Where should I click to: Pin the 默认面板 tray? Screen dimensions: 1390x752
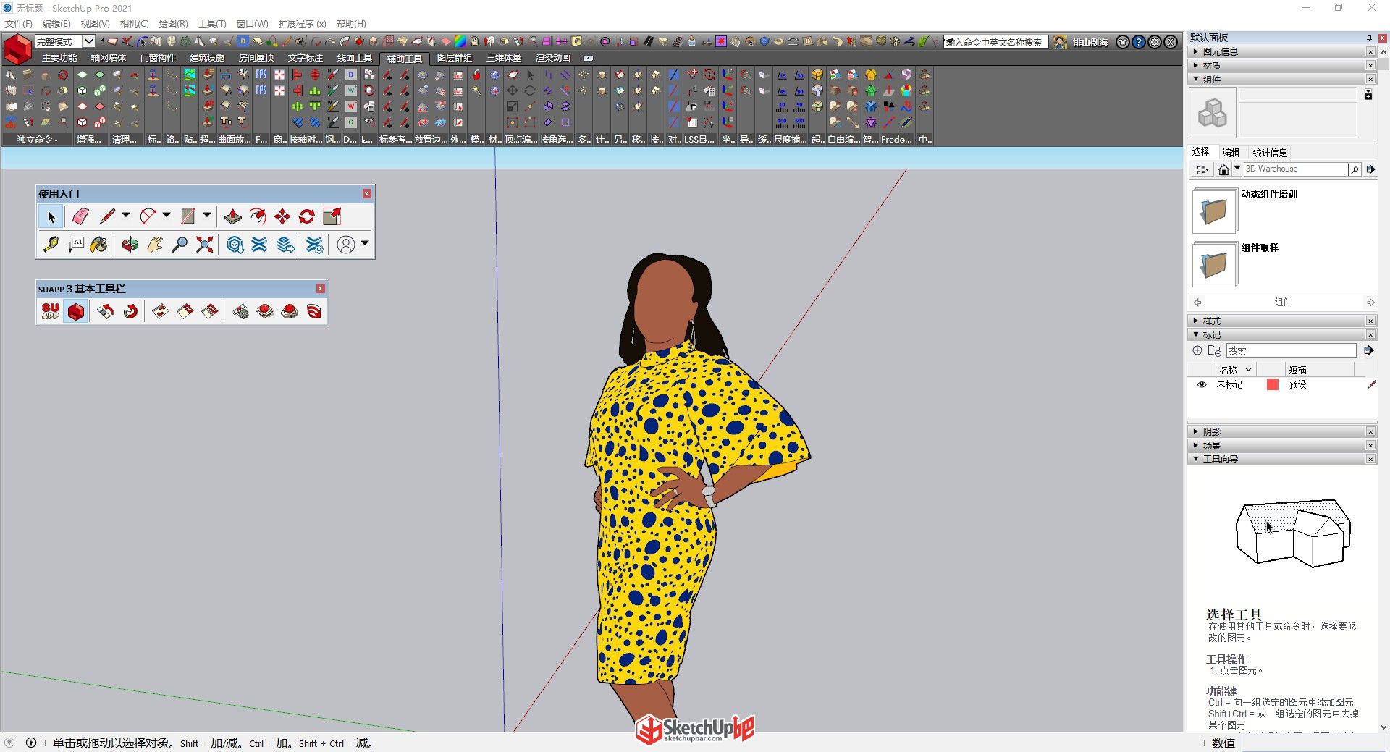pyautogui.click(x=1368, y=38)
